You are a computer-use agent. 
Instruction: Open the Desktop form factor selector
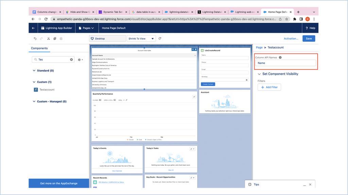pos(107,39)
